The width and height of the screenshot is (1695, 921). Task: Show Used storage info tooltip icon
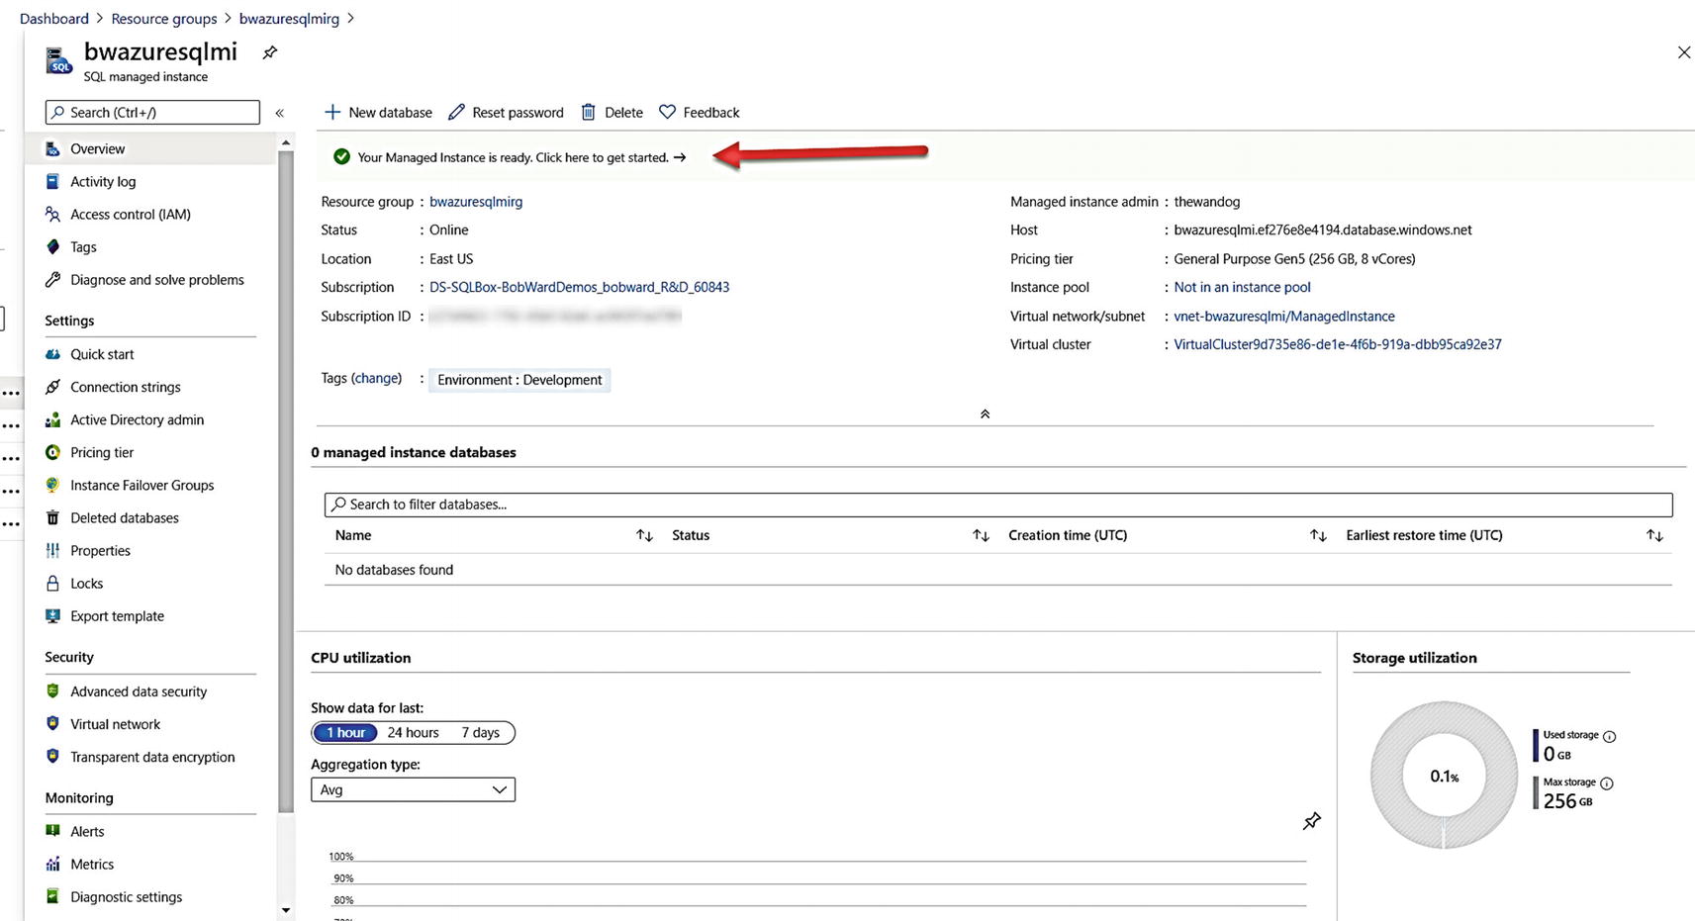pos(1609,736)
